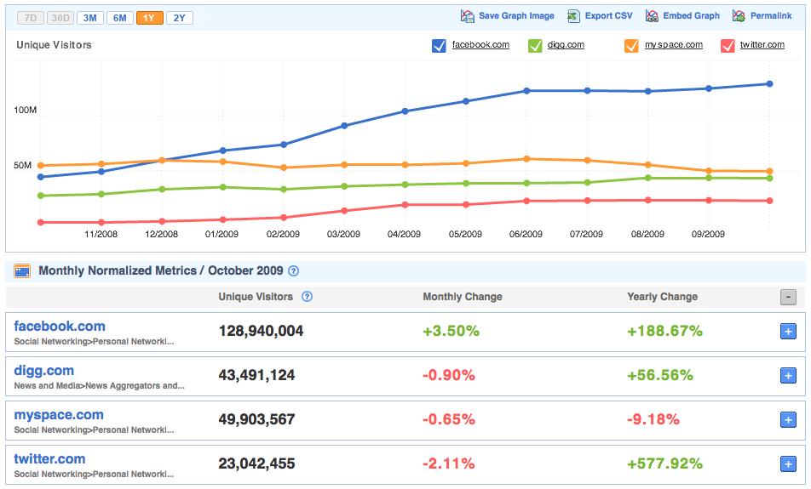Click the Export CSV spreadsheet icon

[573, 16]
